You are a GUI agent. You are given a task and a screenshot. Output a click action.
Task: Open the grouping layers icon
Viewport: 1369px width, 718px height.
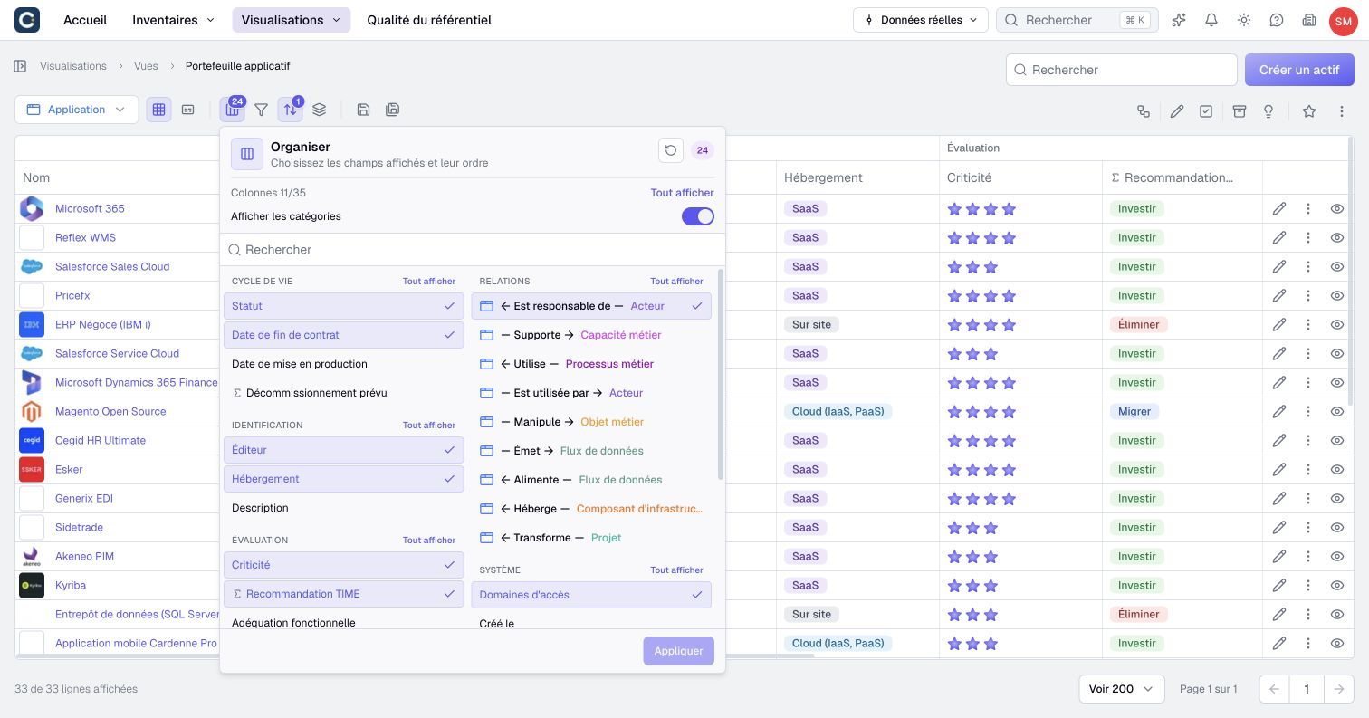tap(319, 110)
